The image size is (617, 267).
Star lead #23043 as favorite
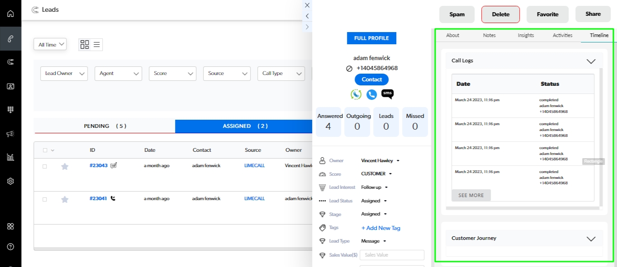(x=65, y=166)
